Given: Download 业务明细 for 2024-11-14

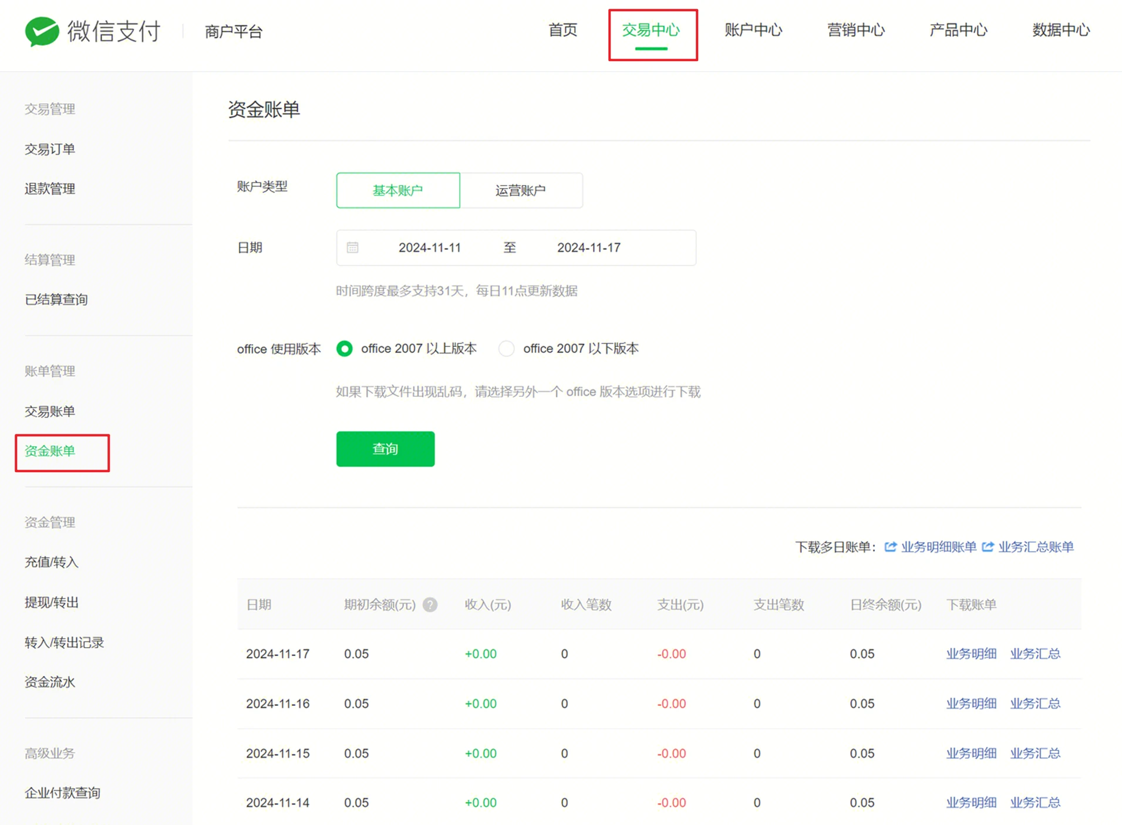Looking at the screenshot, I should pyautogui.click(x=971, y=803).
